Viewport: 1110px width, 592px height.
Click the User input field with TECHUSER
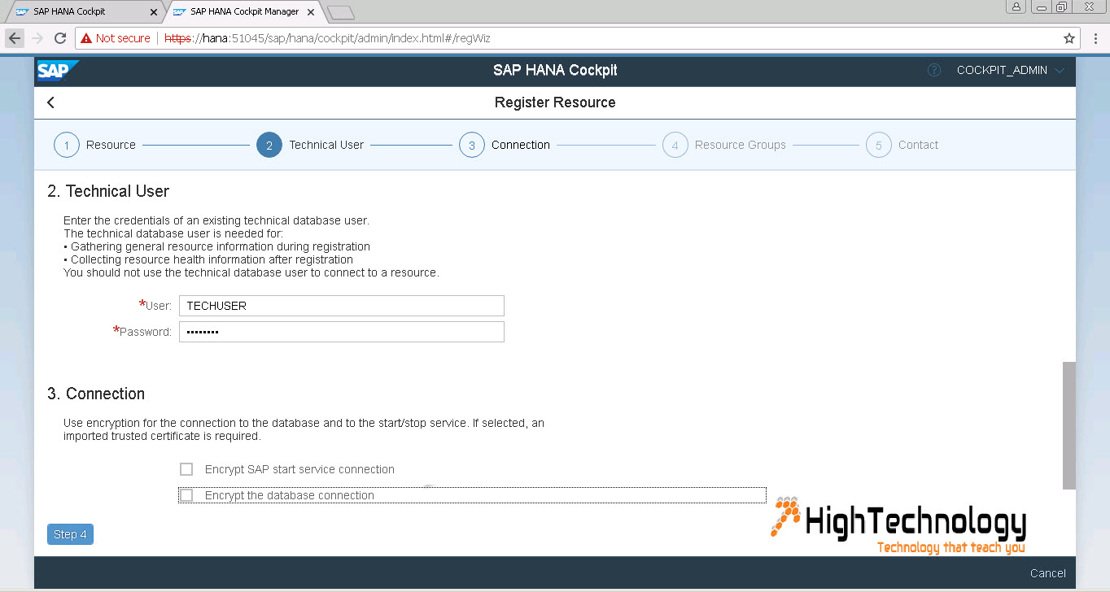click(342, 306)
